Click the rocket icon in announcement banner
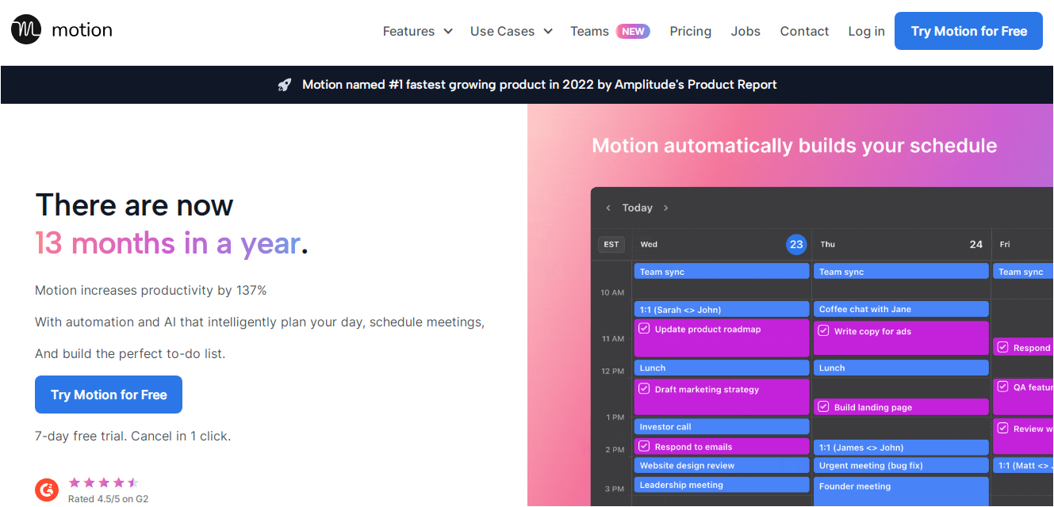 click(285, 85)
